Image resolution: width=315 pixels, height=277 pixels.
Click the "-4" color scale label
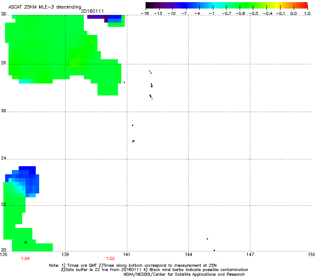pyautogui.click(x=198, y=14)
